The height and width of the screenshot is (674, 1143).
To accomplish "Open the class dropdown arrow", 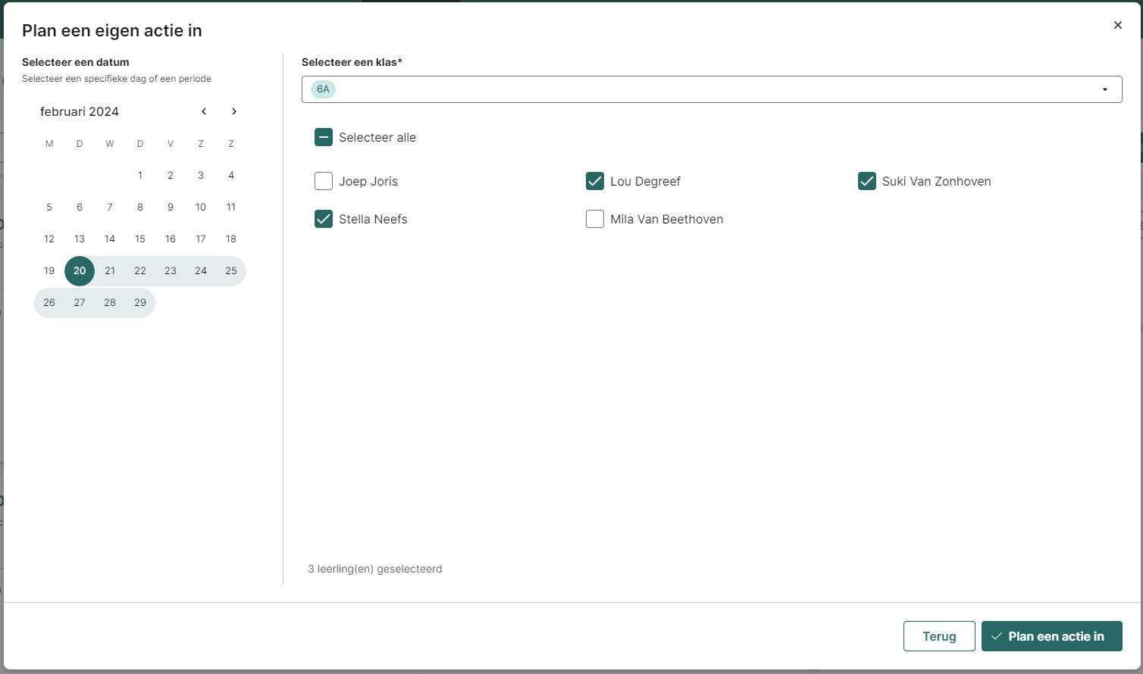I will 1104,89.
